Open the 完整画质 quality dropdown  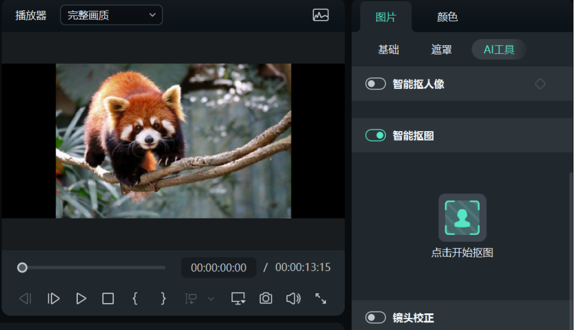pos(110,15)
